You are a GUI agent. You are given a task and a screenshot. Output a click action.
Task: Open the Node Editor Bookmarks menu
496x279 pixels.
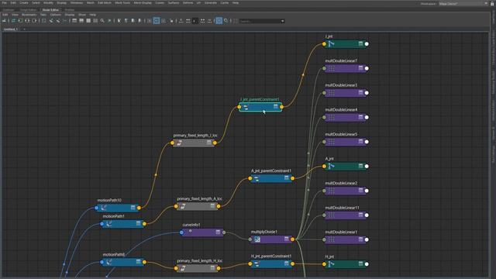(x=29, y=15)
